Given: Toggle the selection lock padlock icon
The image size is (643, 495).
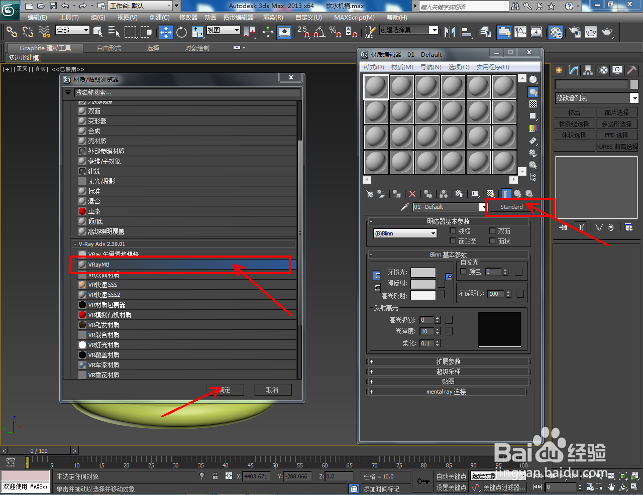Looking at the screenshot, I should click(215, 476).
